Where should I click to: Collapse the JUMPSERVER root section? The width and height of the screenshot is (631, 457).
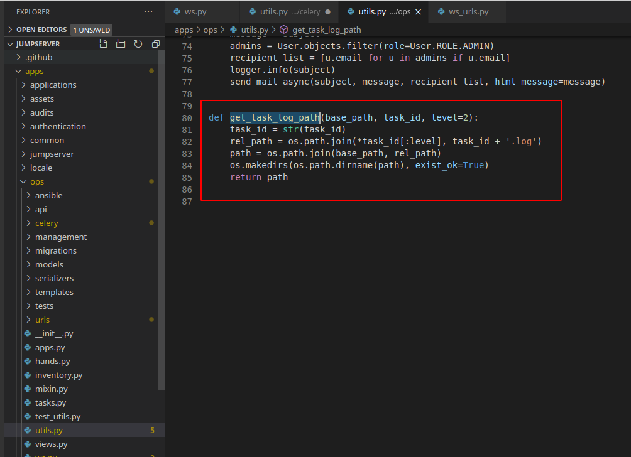(x=11, y=44)
